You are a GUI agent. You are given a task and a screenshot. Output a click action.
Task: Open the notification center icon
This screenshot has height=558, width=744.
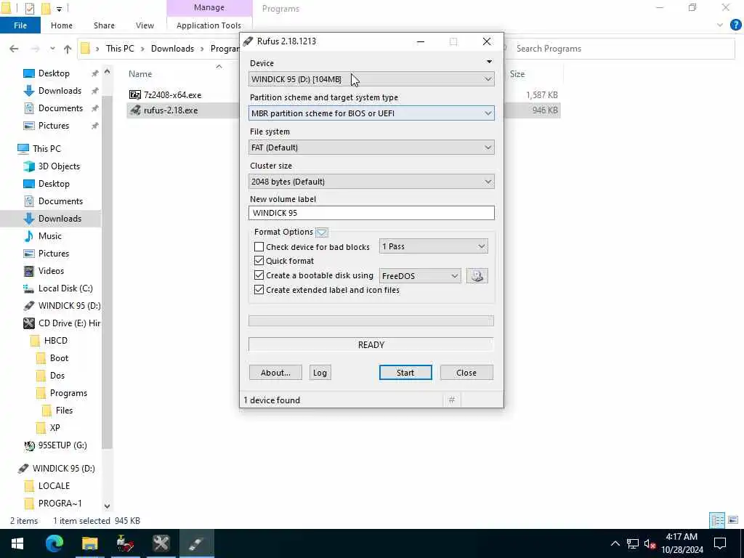tap(720, 543)
